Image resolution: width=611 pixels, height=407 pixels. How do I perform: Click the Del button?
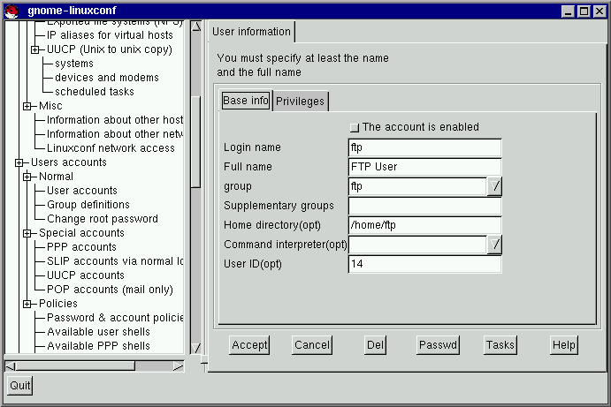point(376,345)
